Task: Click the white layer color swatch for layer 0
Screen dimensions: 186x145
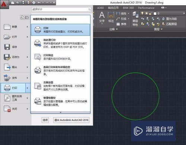Action: click(155, 13)
